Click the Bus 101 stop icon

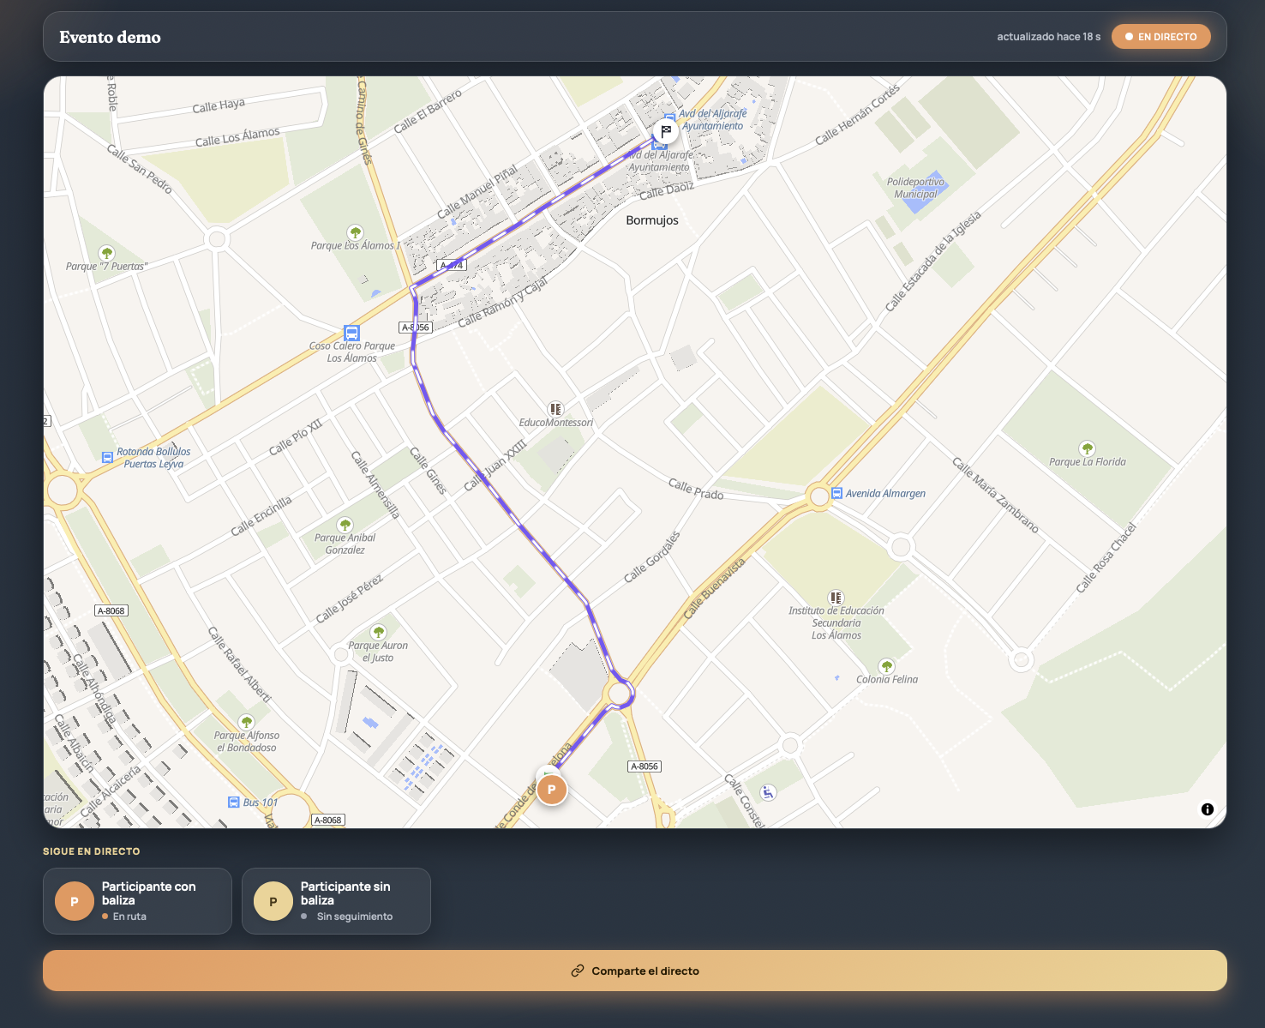click(233, 803)
